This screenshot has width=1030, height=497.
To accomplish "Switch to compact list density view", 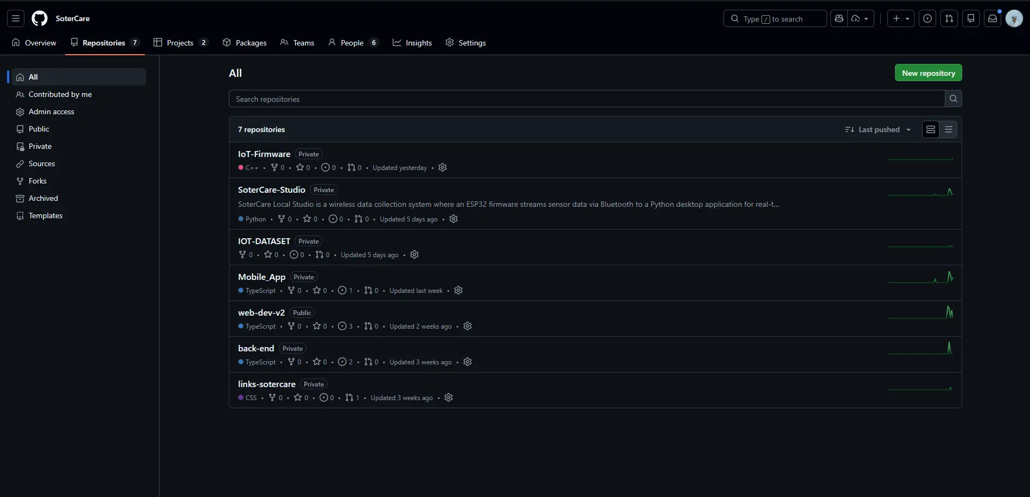I will tap(949, 129).
